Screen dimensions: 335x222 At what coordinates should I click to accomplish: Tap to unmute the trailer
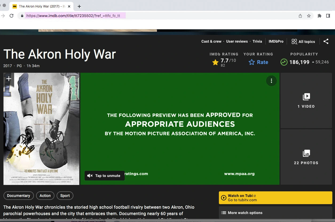point(104,176)
